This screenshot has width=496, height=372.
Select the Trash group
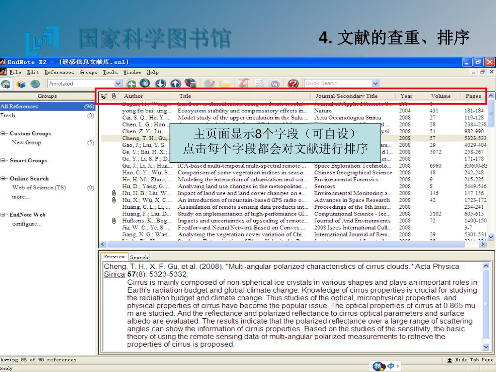[47, 115]
